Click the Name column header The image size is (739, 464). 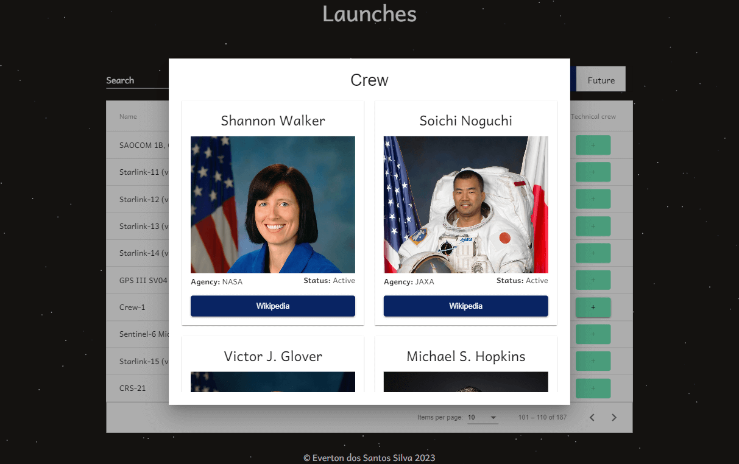click(x=128, y=116)
